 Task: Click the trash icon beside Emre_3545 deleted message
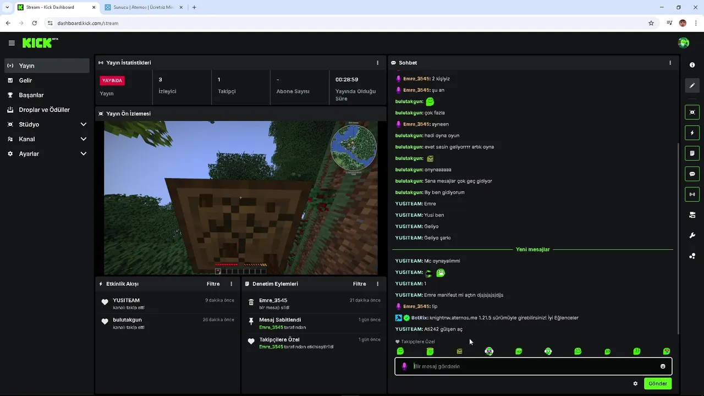pos(251,302)
